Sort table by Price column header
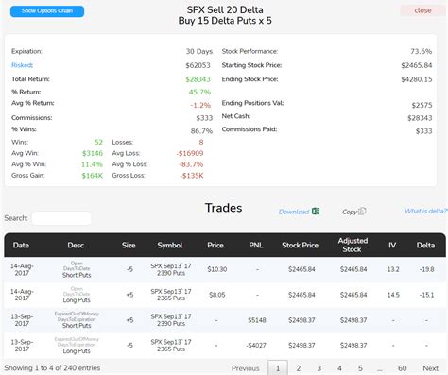The height and width of the screenshot is (375, 448). (215, 245)
